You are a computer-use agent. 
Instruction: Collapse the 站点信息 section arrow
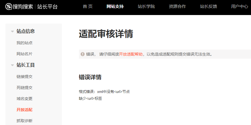click(x=12, y=31)
